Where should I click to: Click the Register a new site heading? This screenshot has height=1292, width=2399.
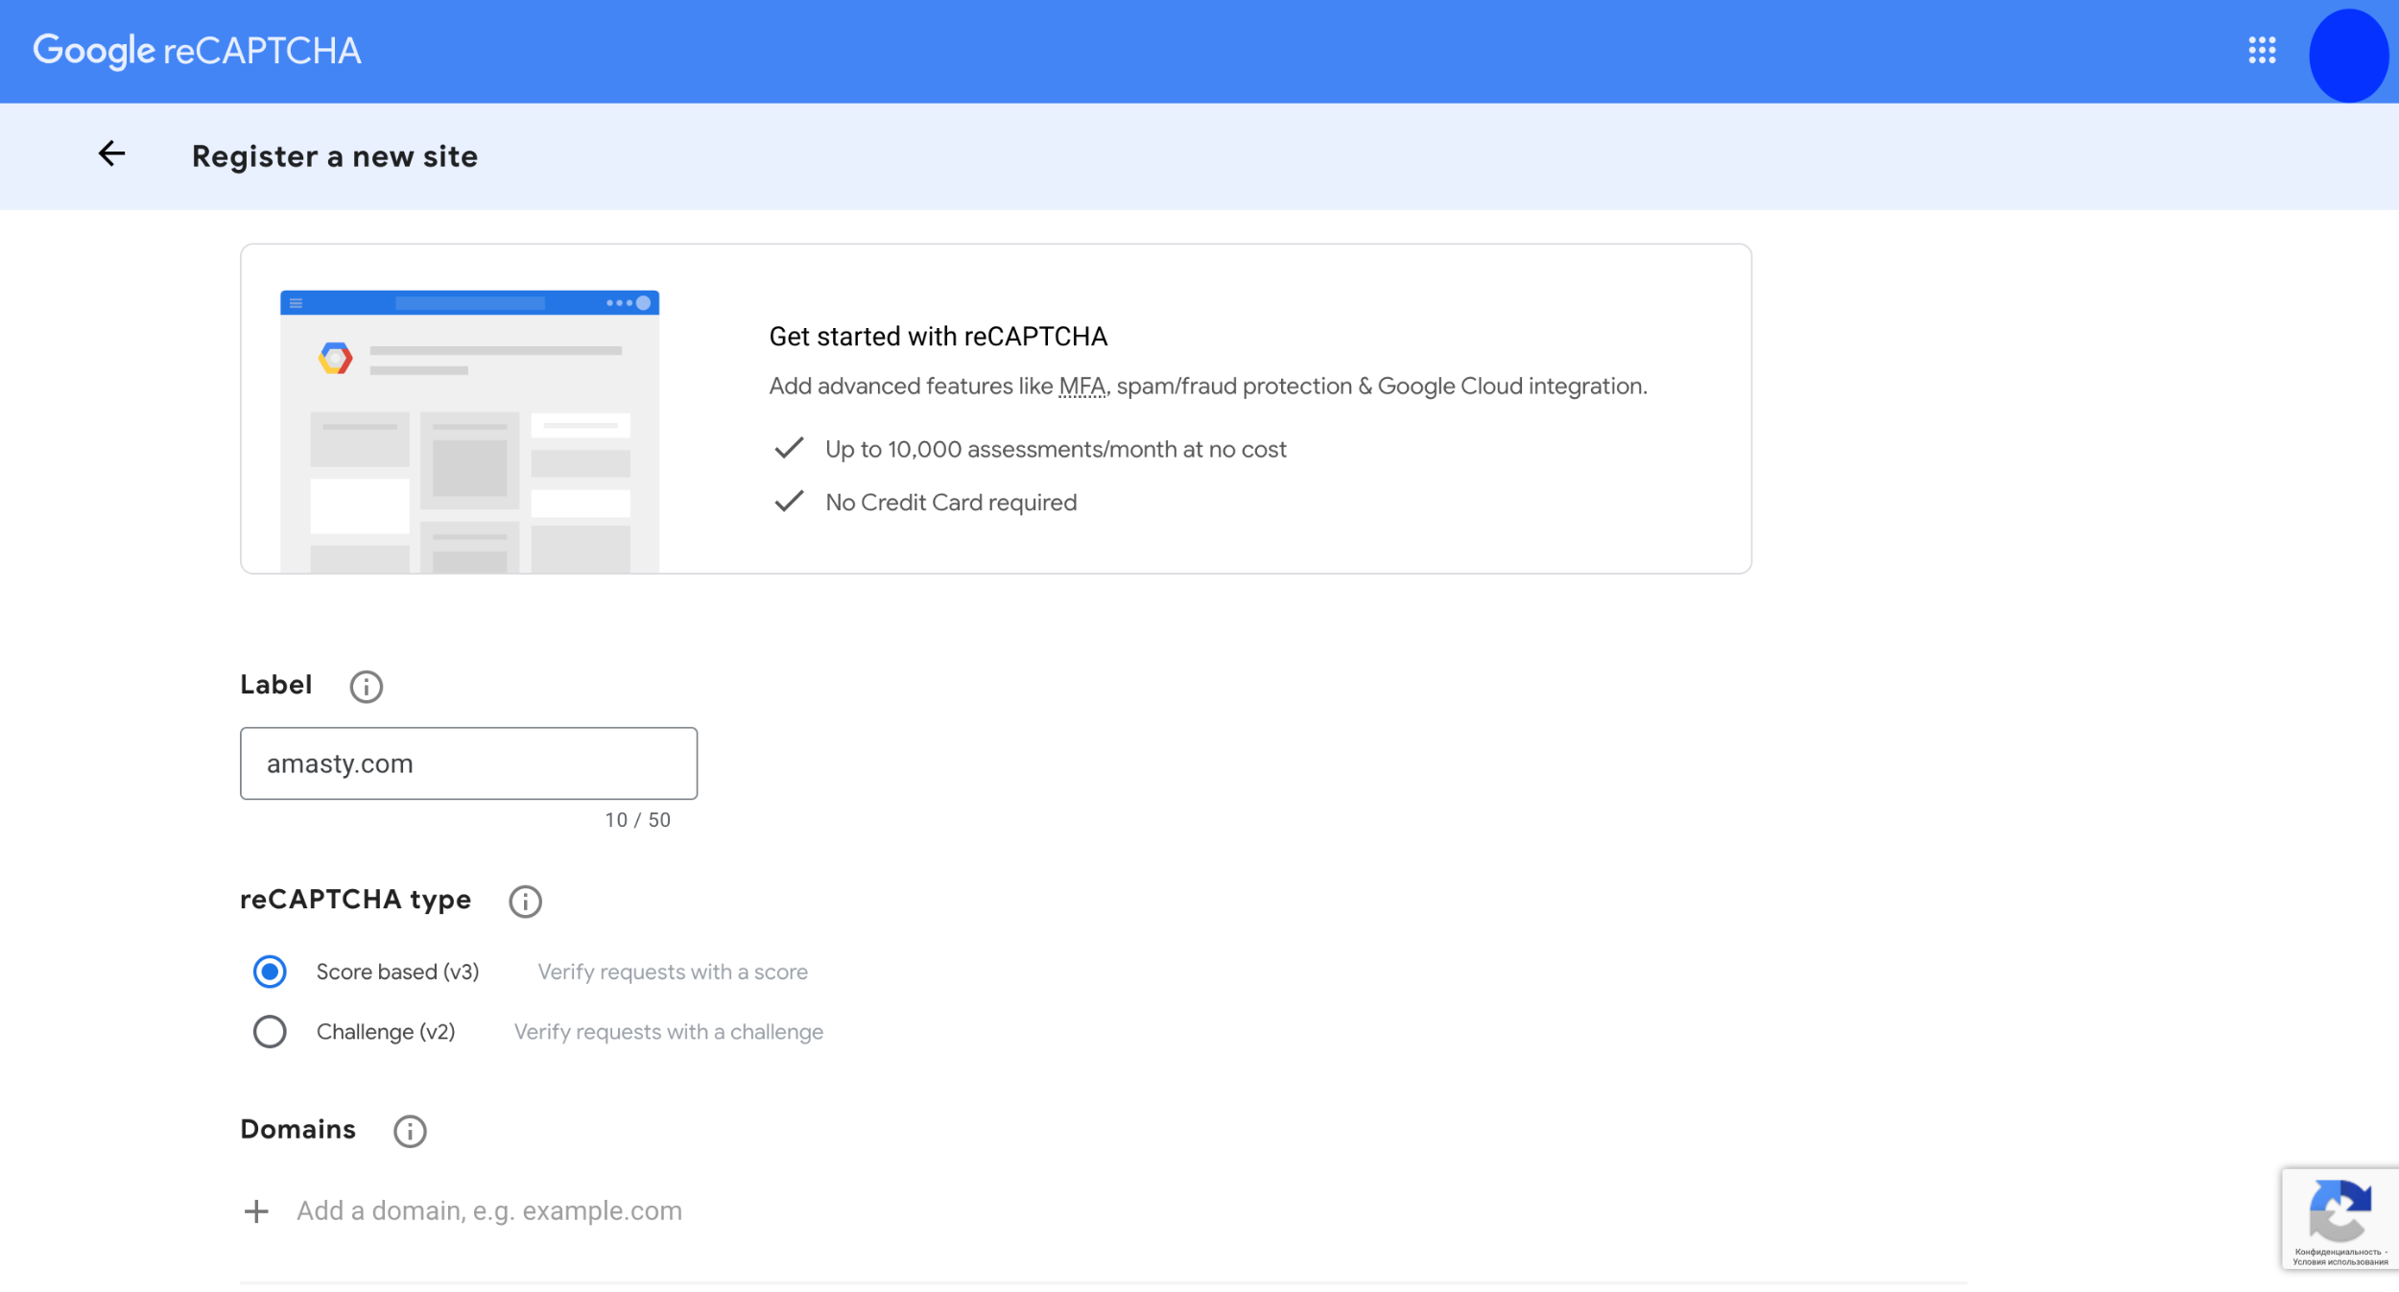pos(334,155)
